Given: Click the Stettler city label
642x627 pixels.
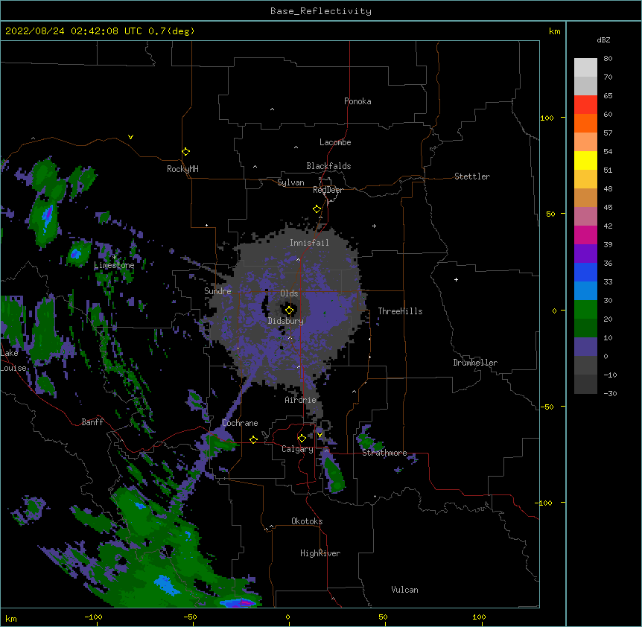Looking at the screenshot, I should click(472, 176).
